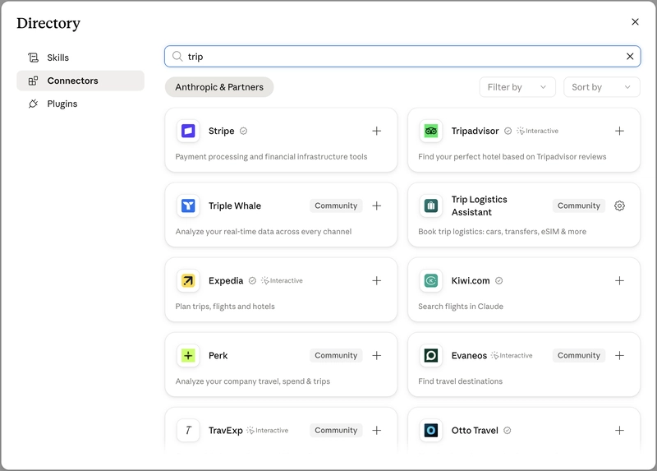The width and height of the screenshot is (657, 471).
Task: Click the Directory heading
Action: pos(48,23)
